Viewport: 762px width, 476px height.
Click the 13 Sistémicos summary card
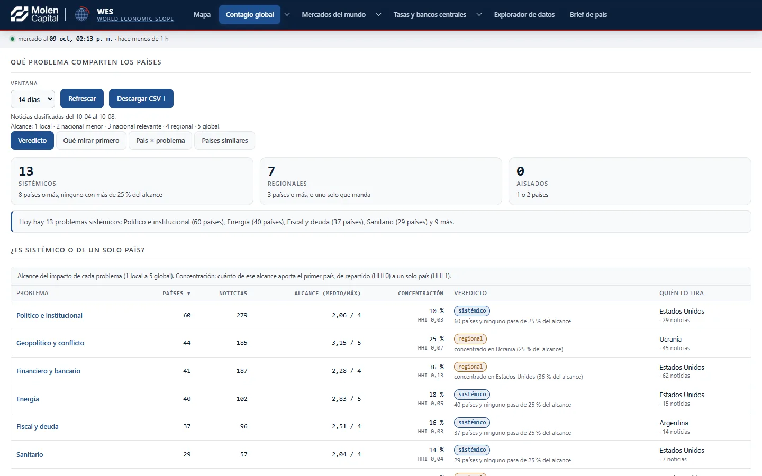pos(132,181)
